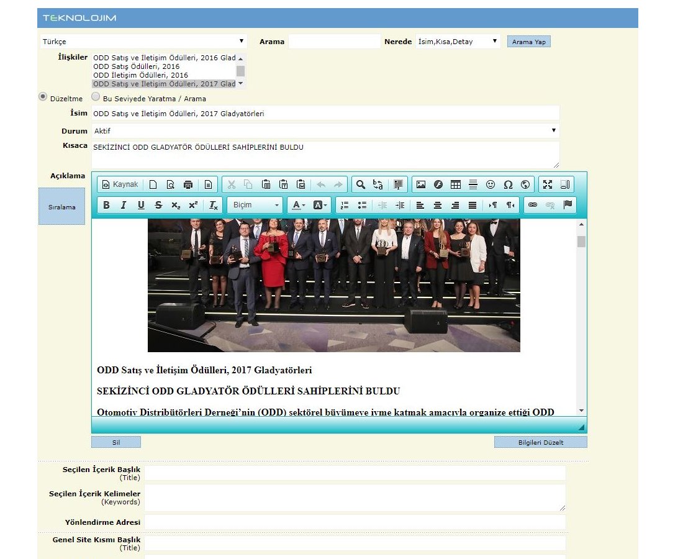683x559 pixels.
Task: Align text left
Action: pyautogui.click(x=420, y=205)
